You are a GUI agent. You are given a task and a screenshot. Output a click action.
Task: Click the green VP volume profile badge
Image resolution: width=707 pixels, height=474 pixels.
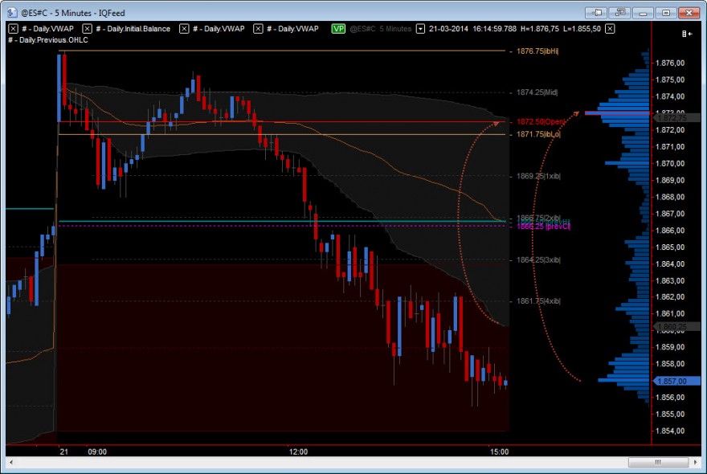coord(338,29)
